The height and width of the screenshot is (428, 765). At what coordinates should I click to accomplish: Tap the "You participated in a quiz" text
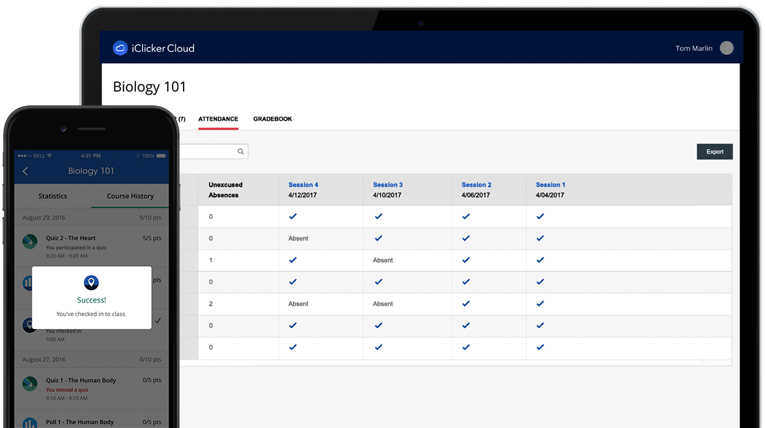[x=76, y=248]
